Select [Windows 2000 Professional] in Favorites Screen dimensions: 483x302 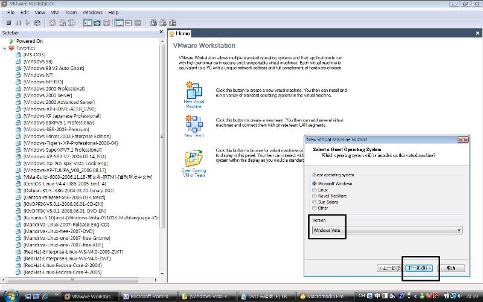[54, 88]
